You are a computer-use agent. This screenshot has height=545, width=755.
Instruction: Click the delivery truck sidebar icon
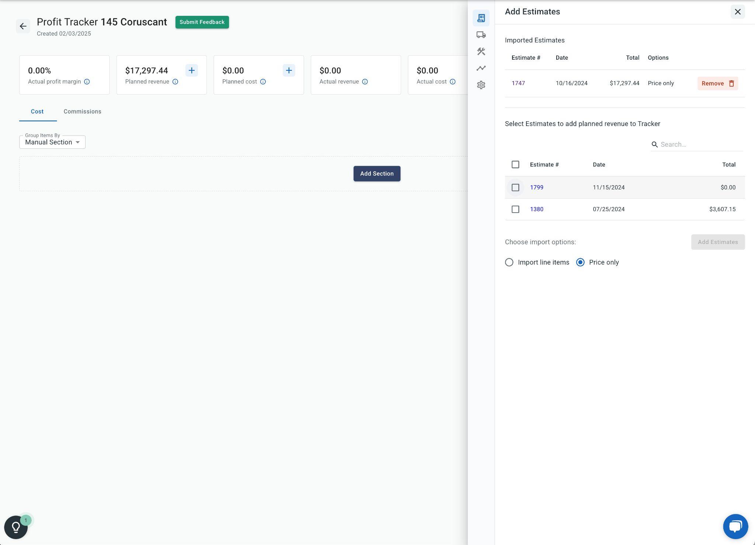[481, 35]
